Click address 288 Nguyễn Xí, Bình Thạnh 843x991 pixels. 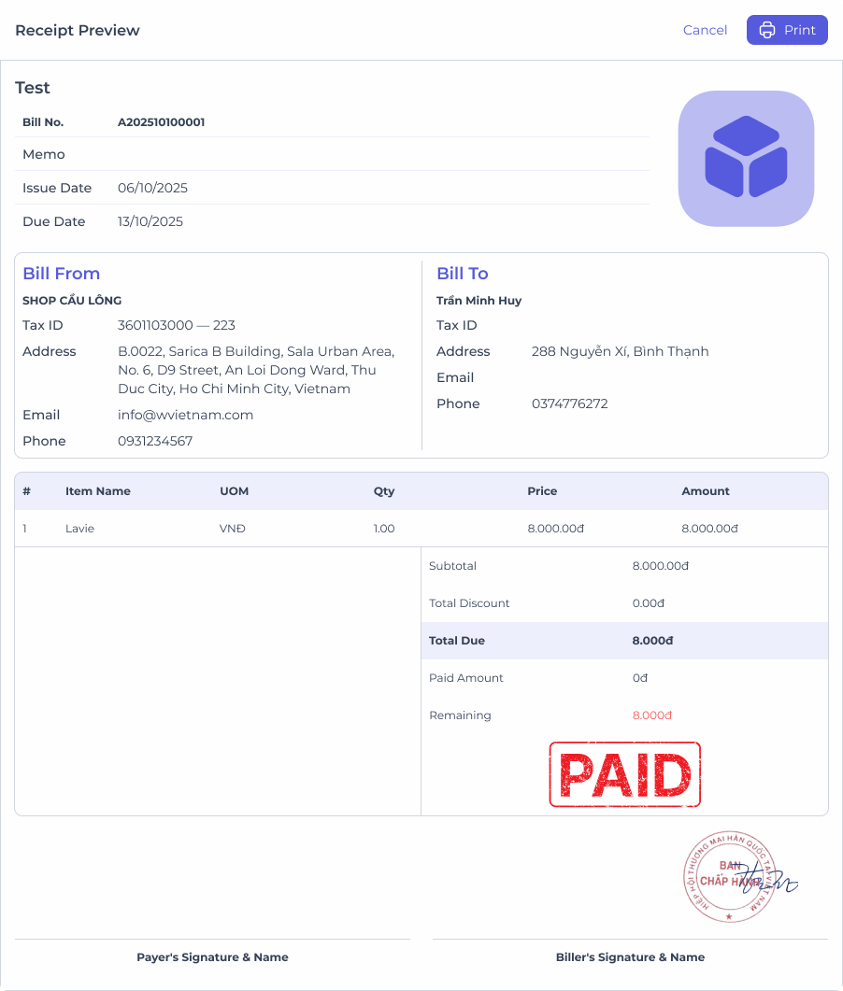(x=620, y=351)
